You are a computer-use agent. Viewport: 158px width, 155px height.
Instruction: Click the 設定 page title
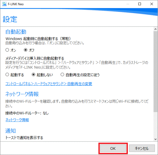click(x=10, y=19)
